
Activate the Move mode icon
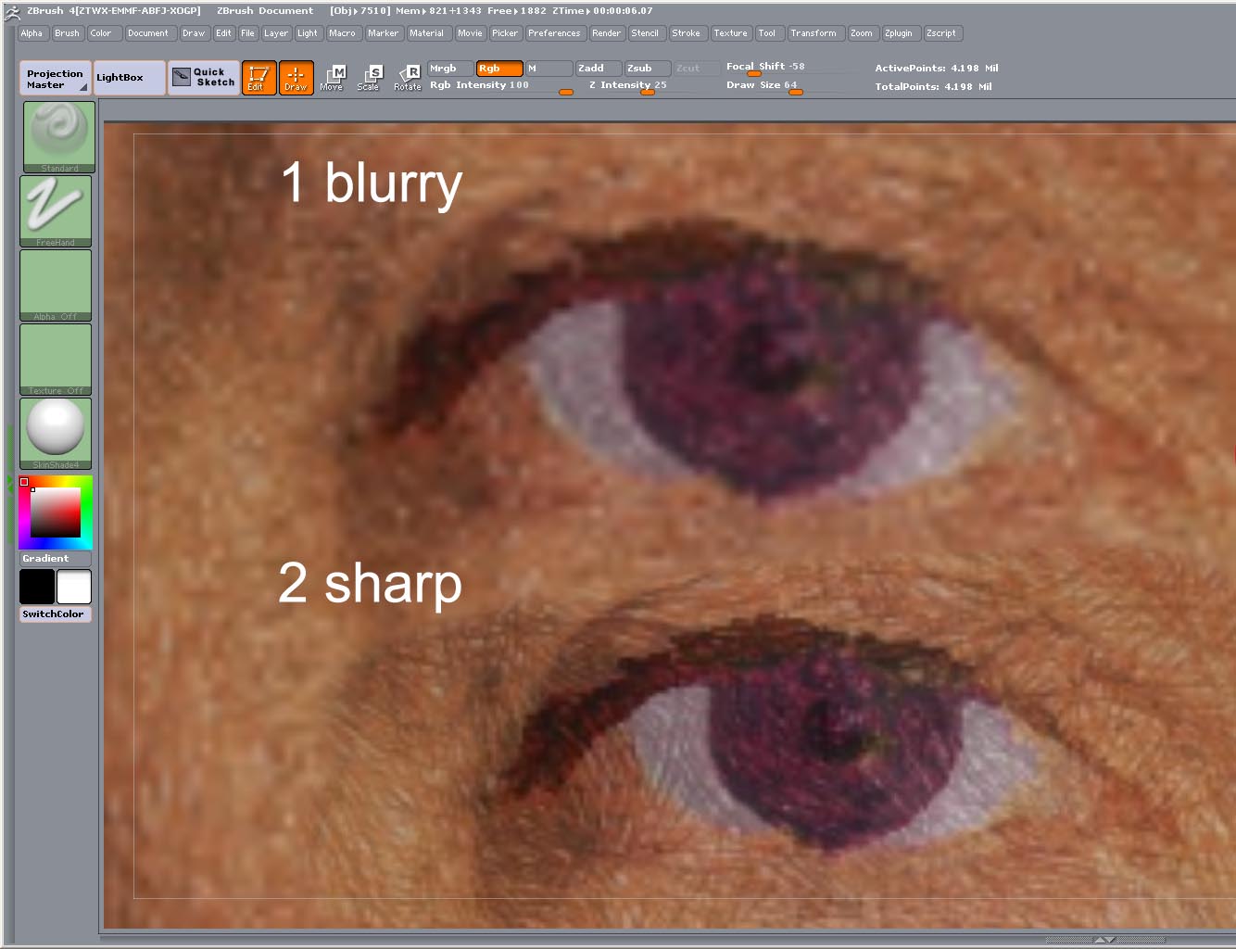331,77
